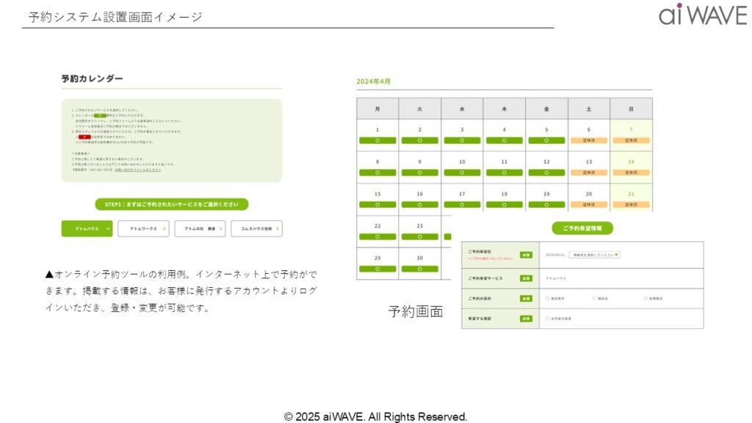
Task: Choose the available slot on April 17
Action: 462,204
